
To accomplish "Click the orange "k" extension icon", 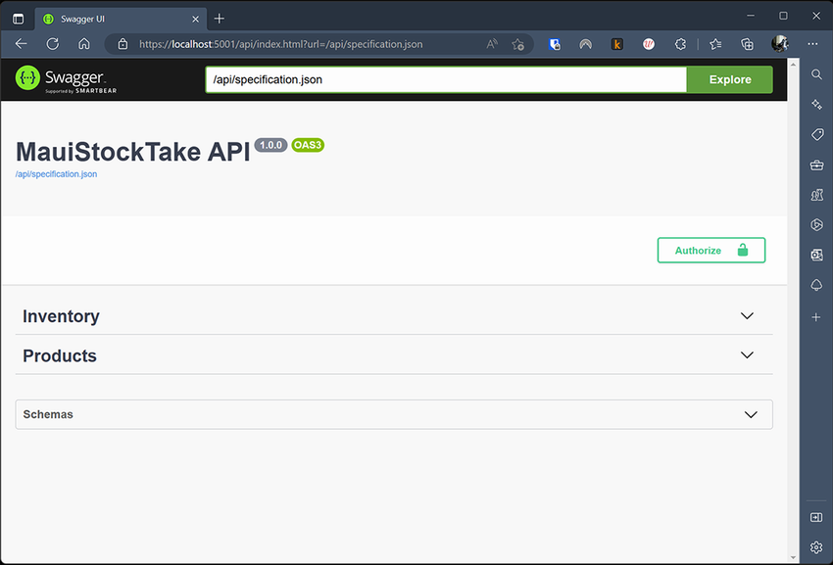I will (x=616, y=43).
